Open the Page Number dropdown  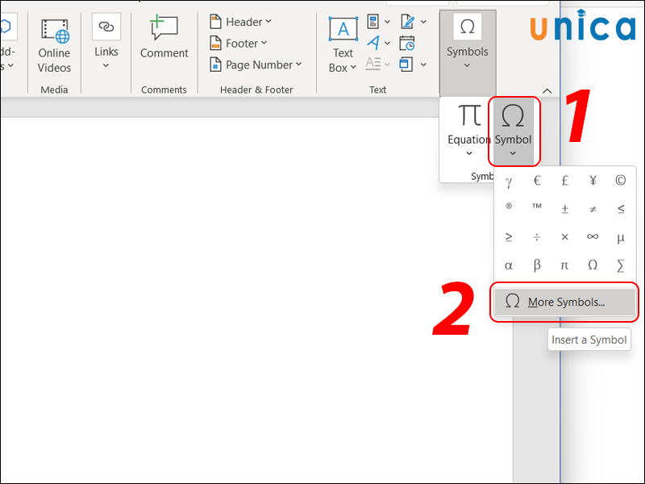pyautogui.click(x=256, y=65)
